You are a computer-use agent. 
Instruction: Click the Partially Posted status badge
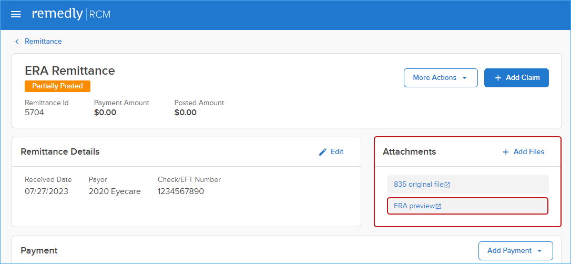pos(57,86)
